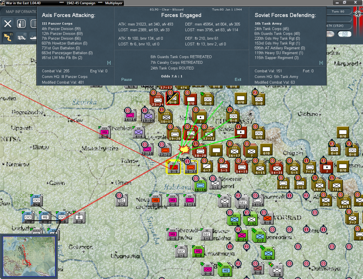363x279 pixels.
Task: Select the 16=17 Soviet infantry counter
Action: (234, 151)
